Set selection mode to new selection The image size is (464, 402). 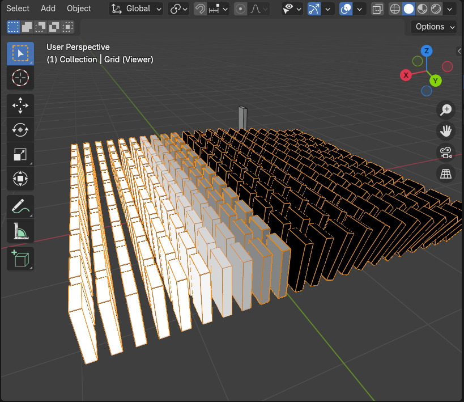coord(14,27)
